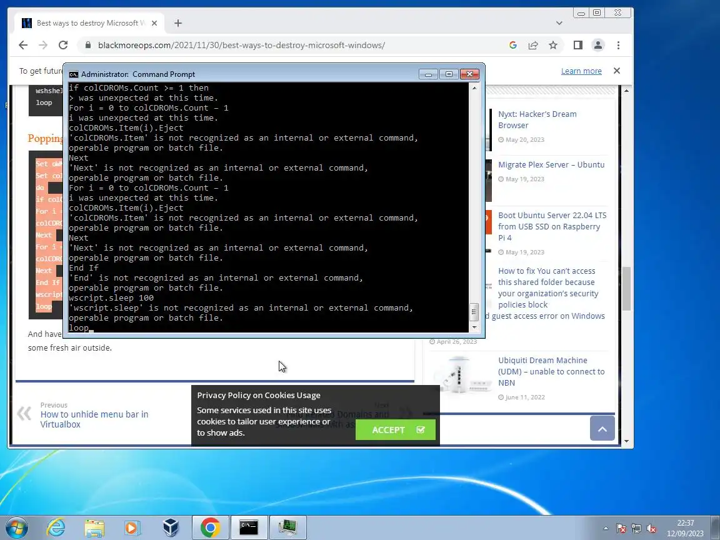720x540 pixels.
Task: Open 'Boot Ubuntu Server 22.04 LTS' article
Action: pos(552,226)
